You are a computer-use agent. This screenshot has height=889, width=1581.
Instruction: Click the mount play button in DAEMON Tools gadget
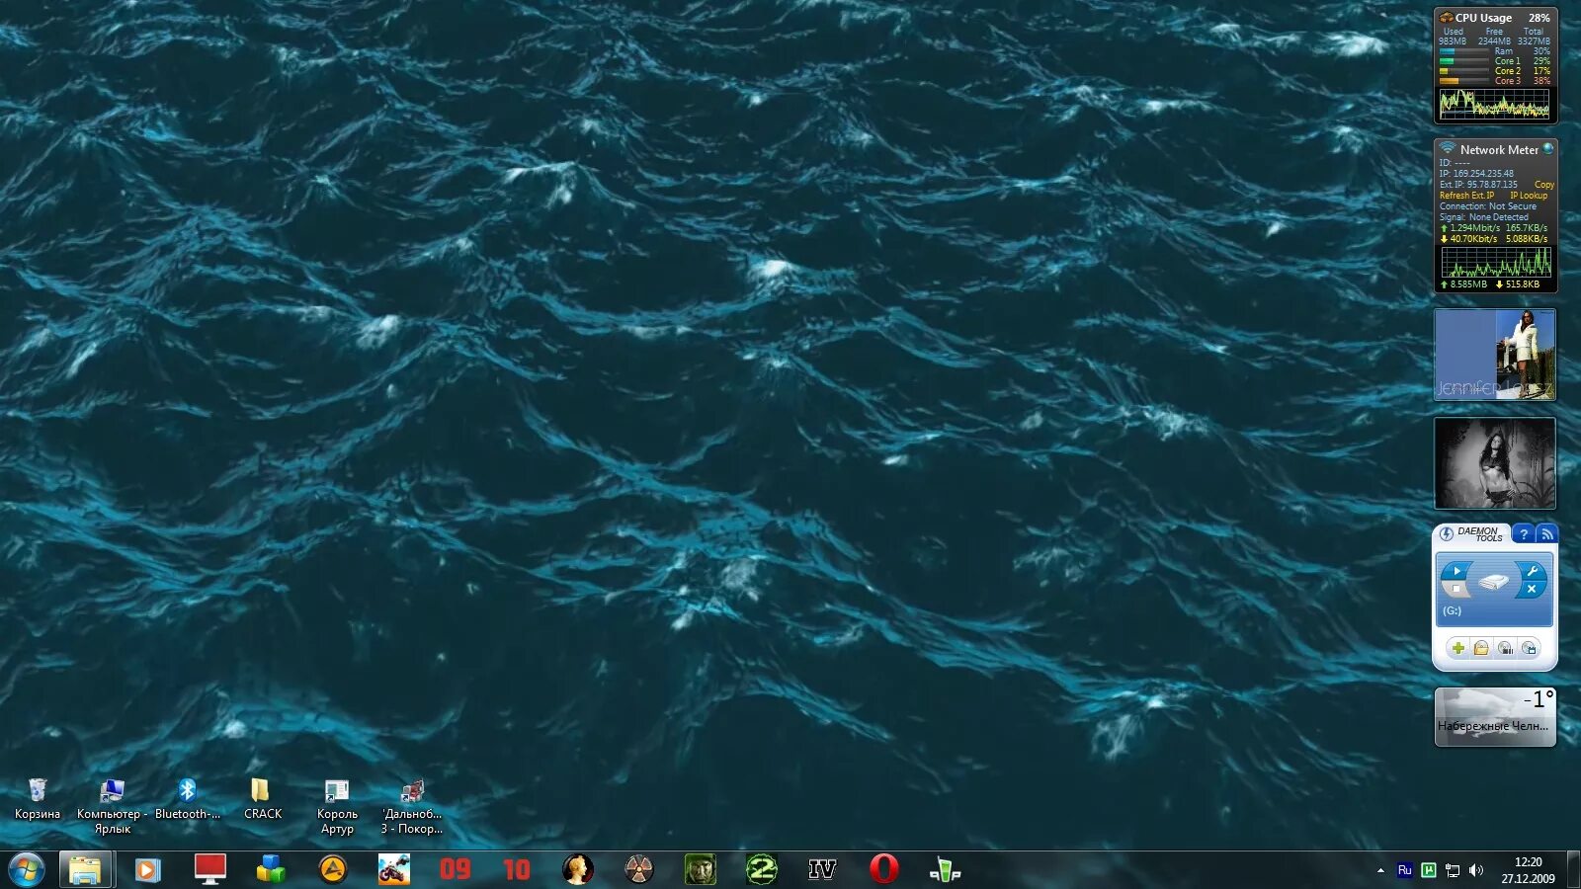pyautogui.click(x=1457, y=571)
